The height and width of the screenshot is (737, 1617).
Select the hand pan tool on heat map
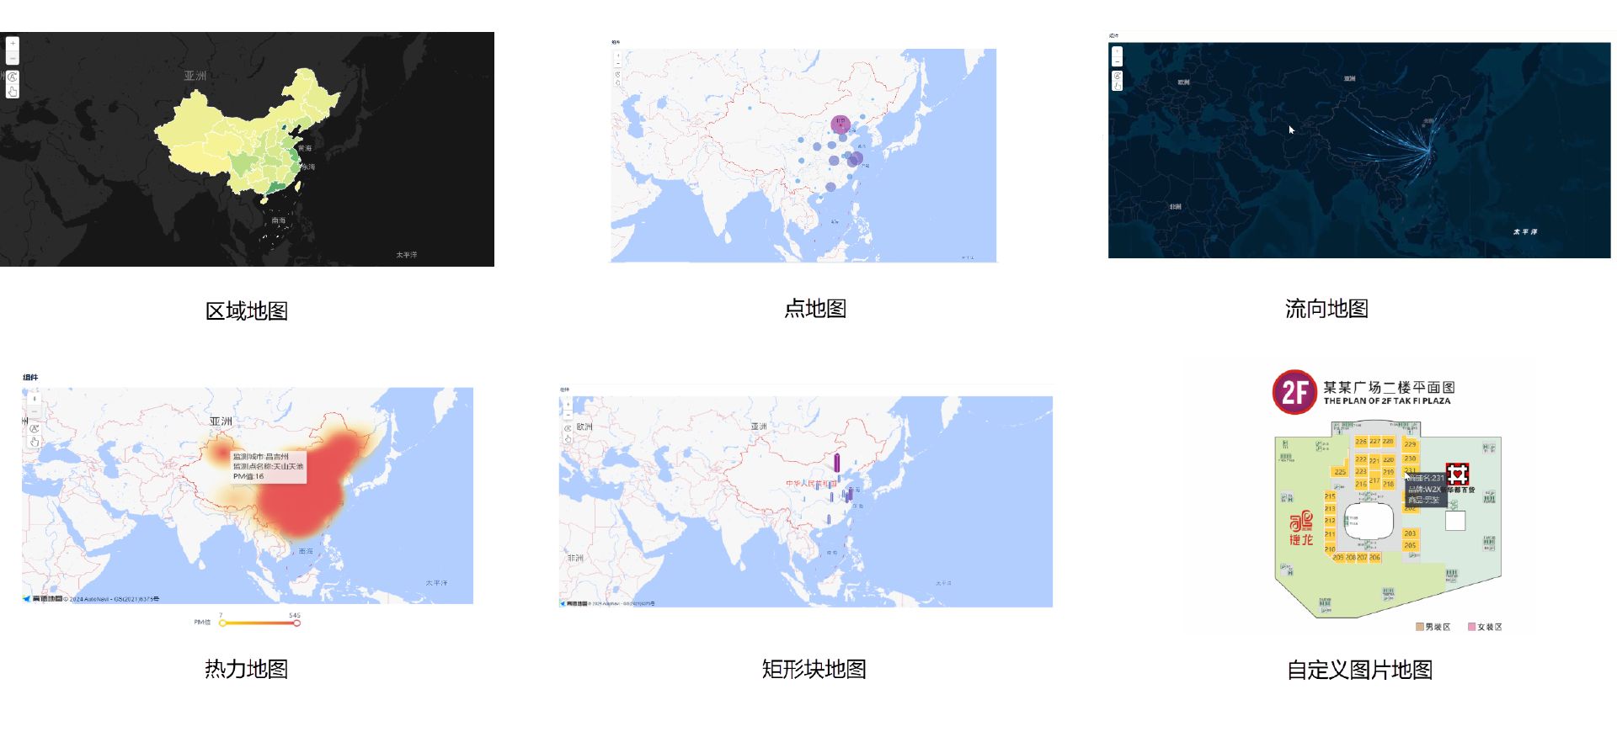[x=35, y=443]
